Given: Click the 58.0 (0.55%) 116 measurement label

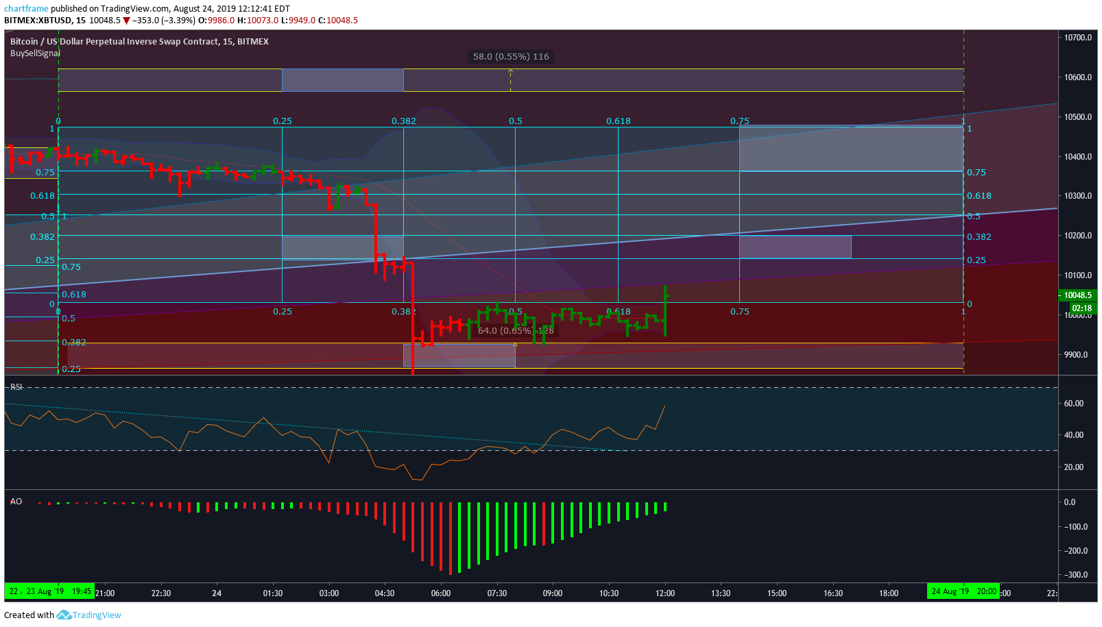Looking at the screenshot, I should pos(511,56).
